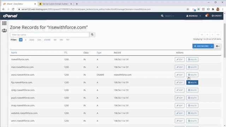Delete the webdisk.risewithforce.com. record

point(192,113)
